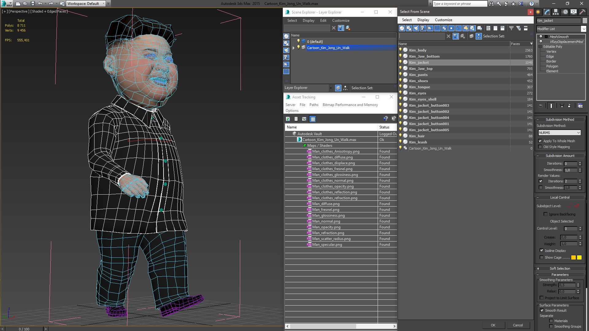This screenshot has width=589, height=331.
Task: Collapse Editable Poly tree in modifier stack
Action: click(x=540, y=47)
